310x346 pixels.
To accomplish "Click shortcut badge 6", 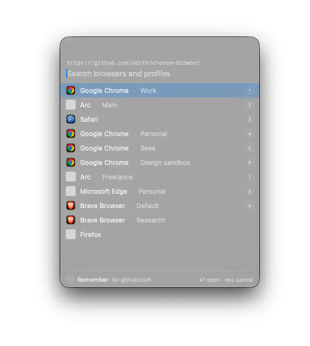I will tap(250, 162).
